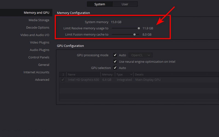Click the System memory label
219x137 pixels.
coord(97,22)
